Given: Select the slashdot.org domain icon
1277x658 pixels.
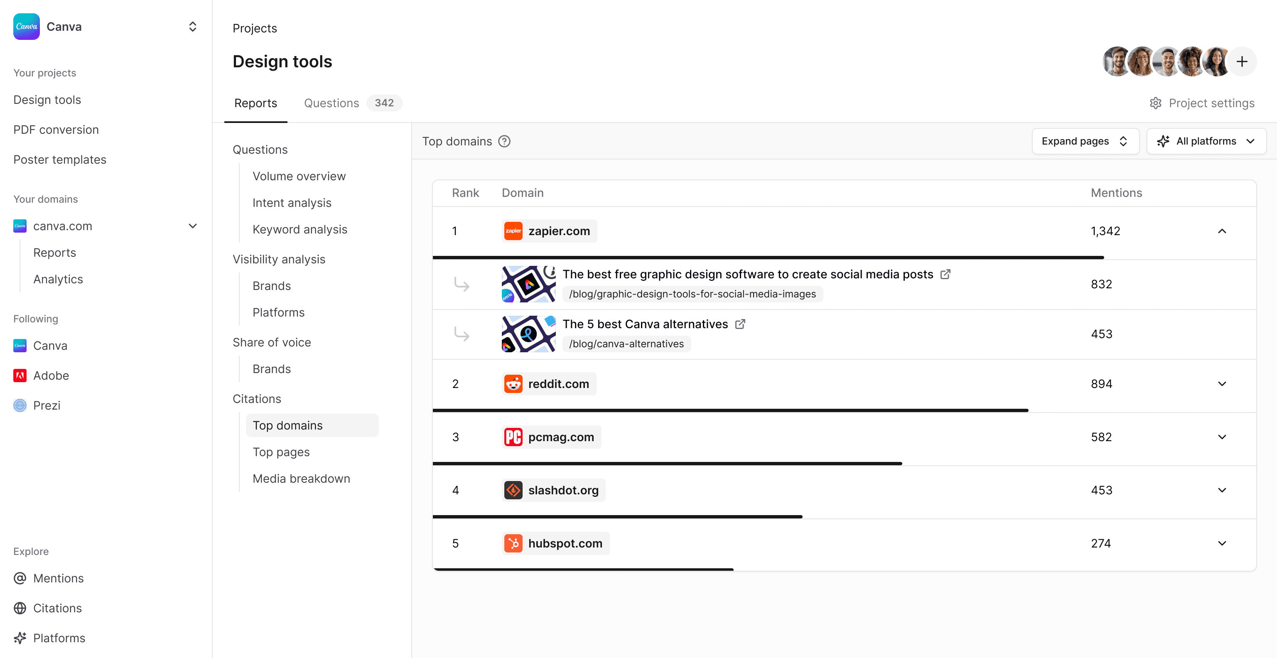Looking at the screenshot, I should (513, 490).
